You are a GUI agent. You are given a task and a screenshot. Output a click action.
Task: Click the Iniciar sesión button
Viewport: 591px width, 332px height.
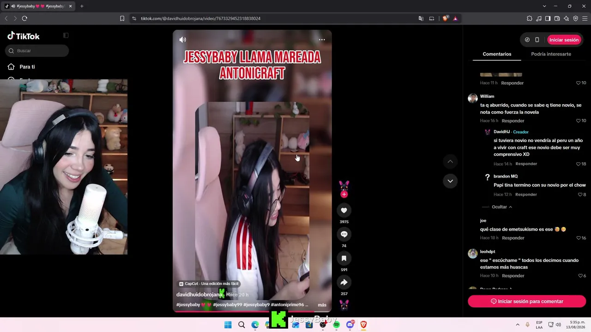[564, 40]
